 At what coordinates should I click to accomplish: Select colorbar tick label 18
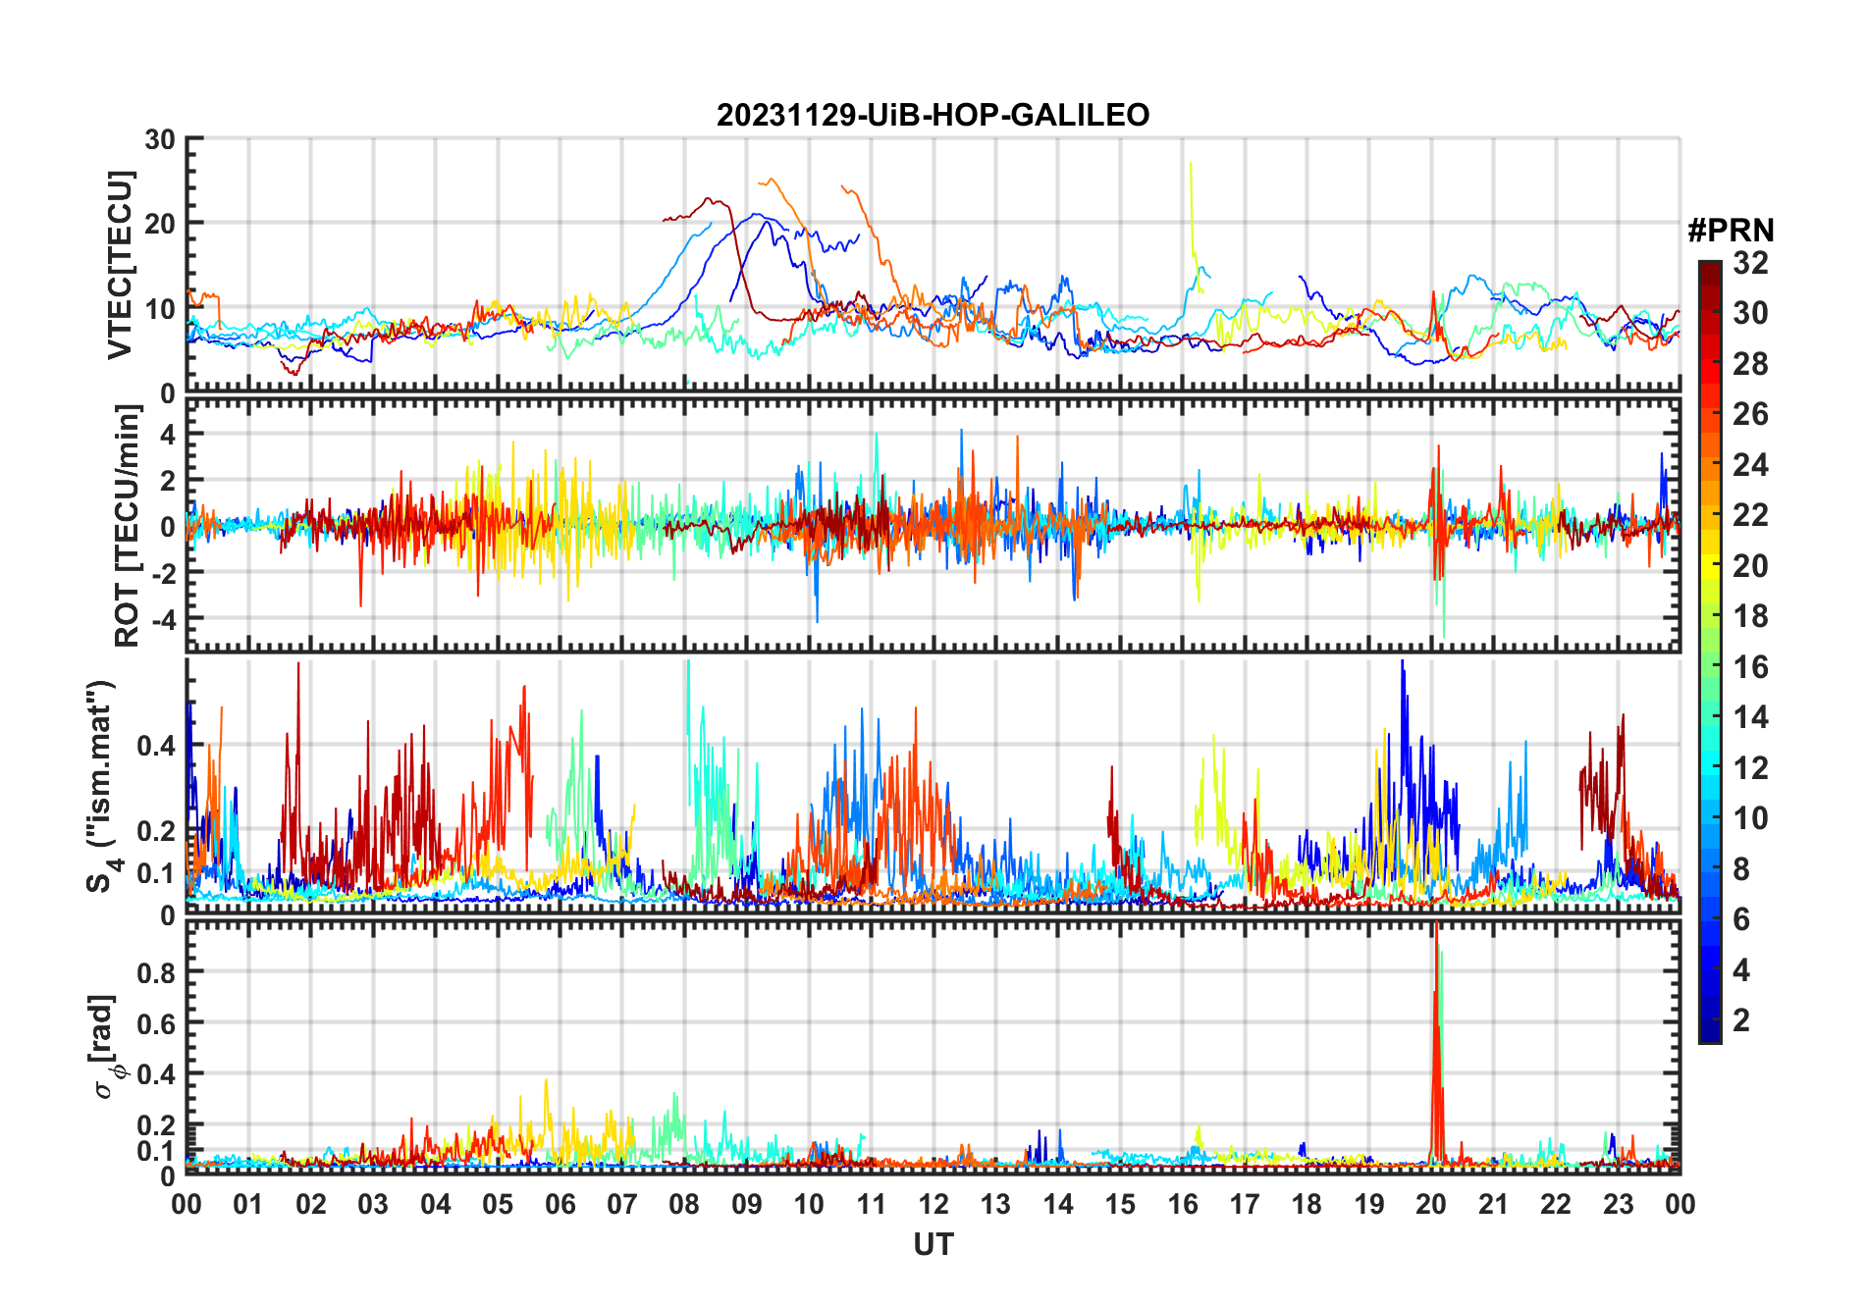coord(1750,616)
